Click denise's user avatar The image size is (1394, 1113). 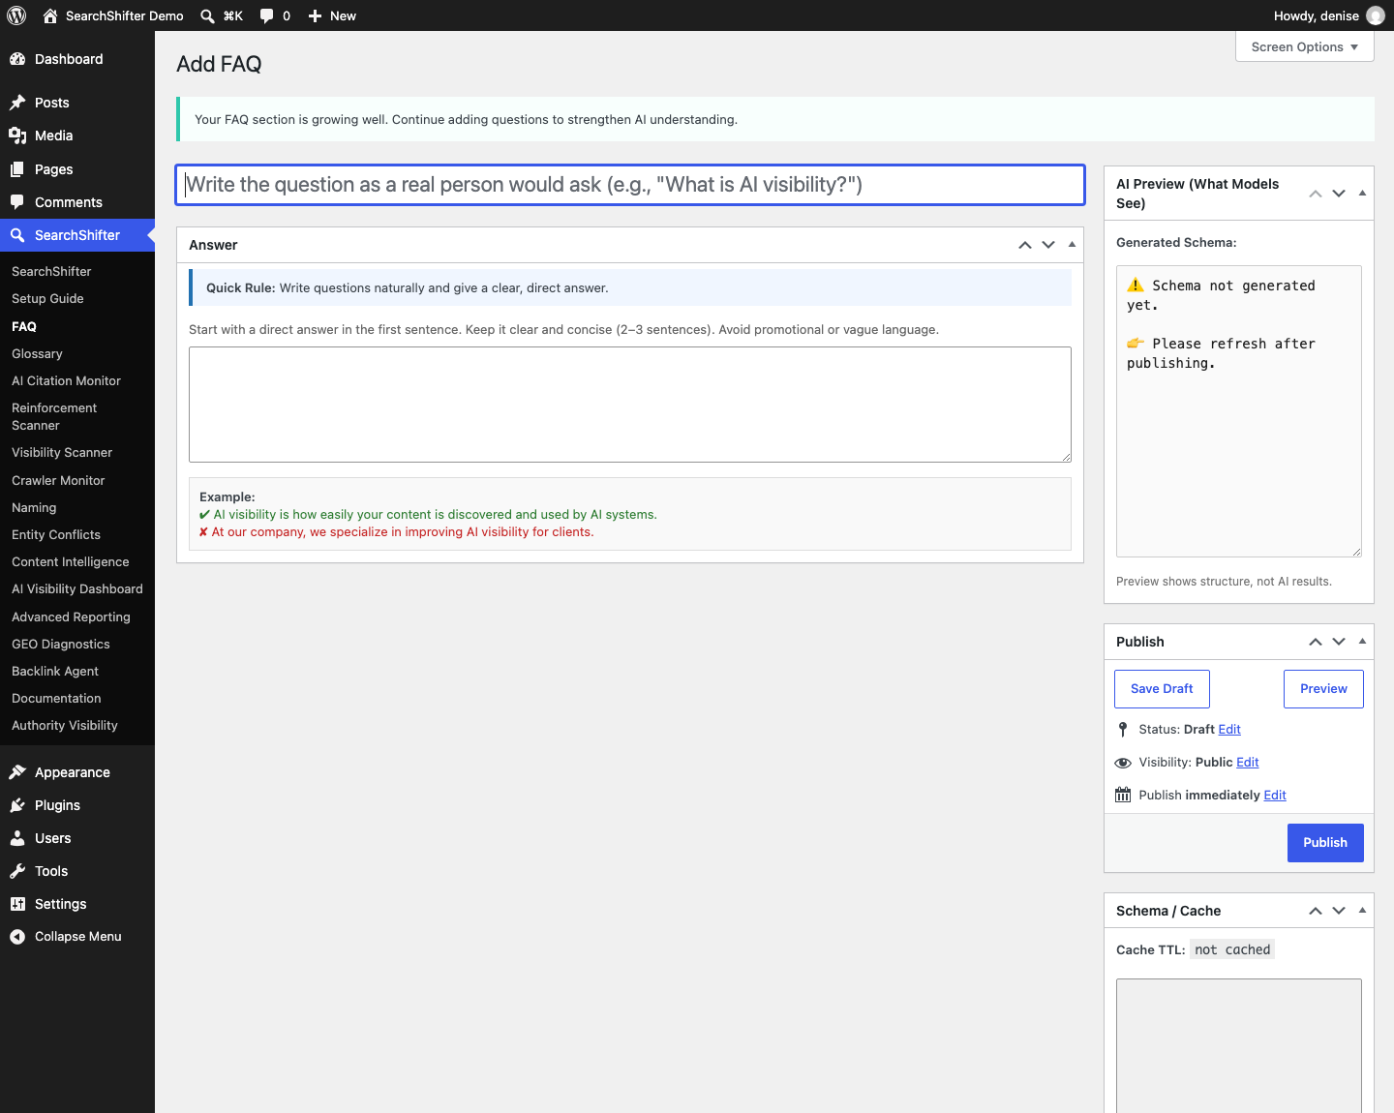coord(1376,15)
